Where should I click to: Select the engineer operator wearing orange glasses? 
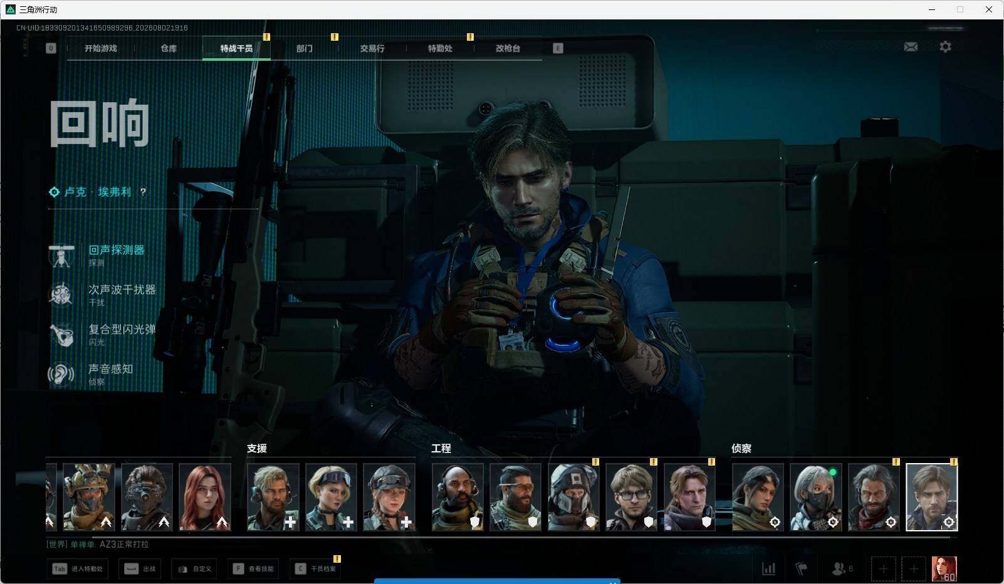(x=515, y=497)
